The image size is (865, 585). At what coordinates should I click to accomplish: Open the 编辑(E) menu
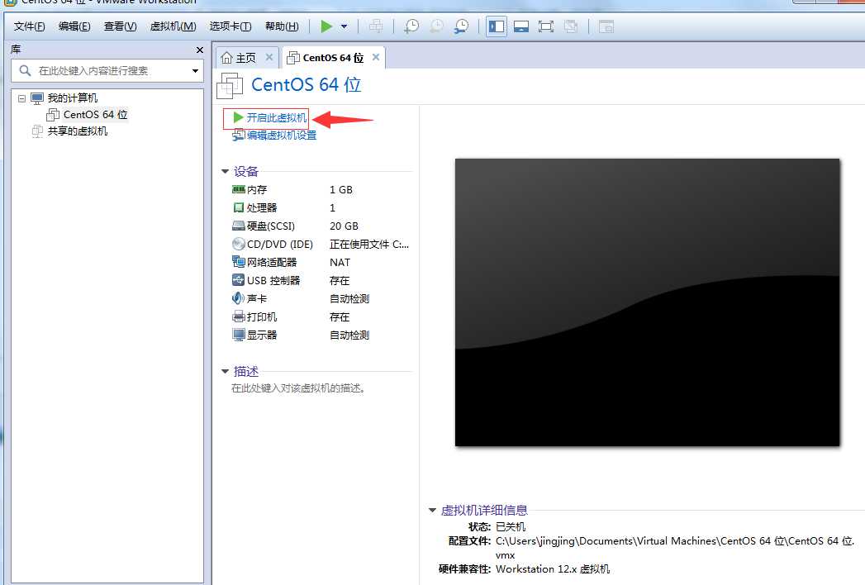click(x=74, y=26)
